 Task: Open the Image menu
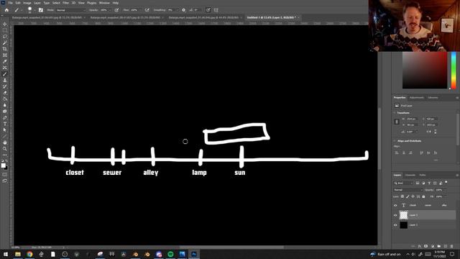coord(27,3)
